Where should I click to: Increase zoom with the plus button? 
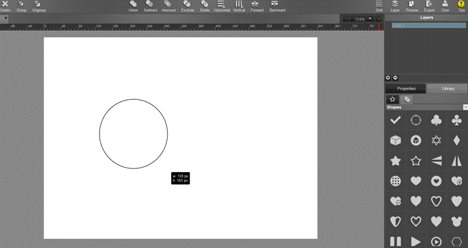tap(379, 19)
